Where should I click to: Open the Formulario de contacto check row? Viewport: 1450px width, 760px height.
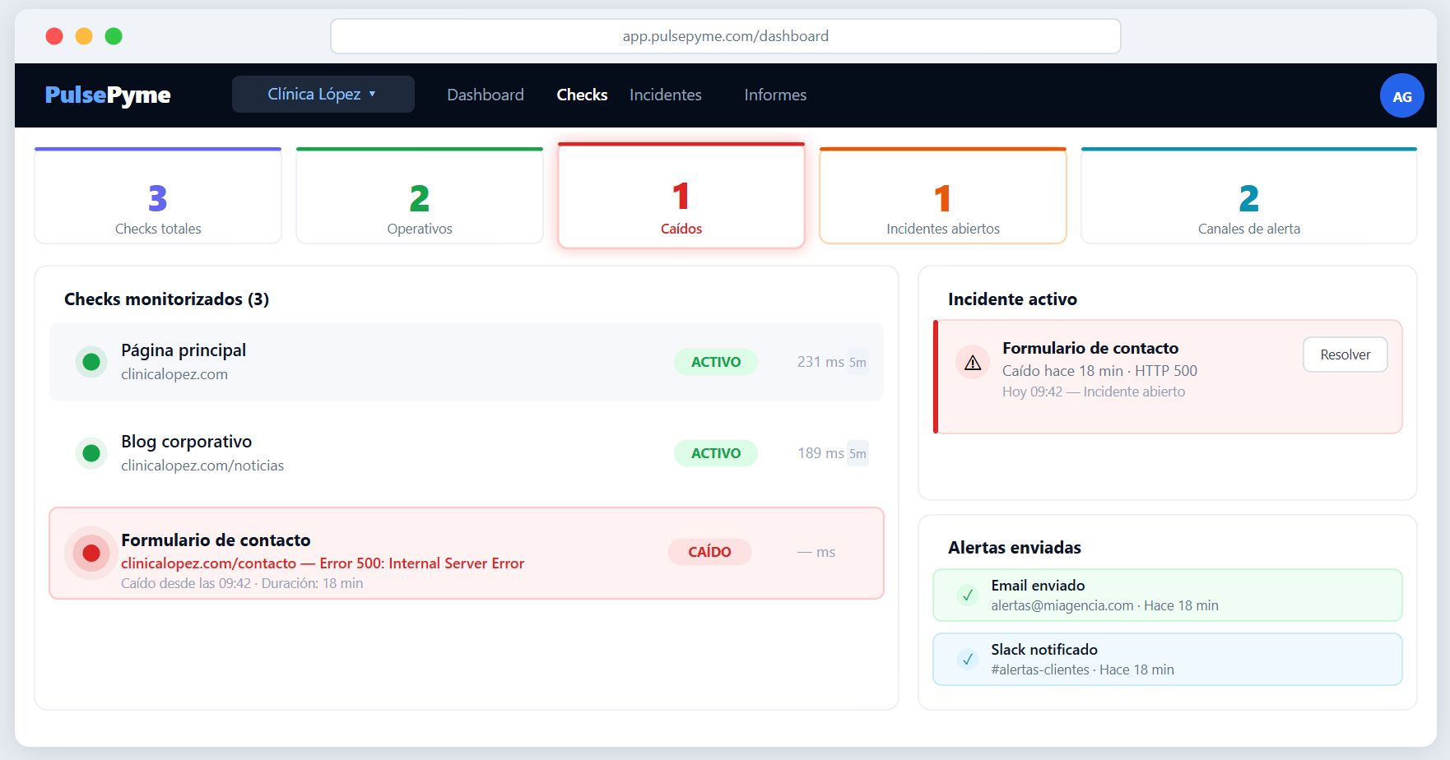click(x=467, y=553)
